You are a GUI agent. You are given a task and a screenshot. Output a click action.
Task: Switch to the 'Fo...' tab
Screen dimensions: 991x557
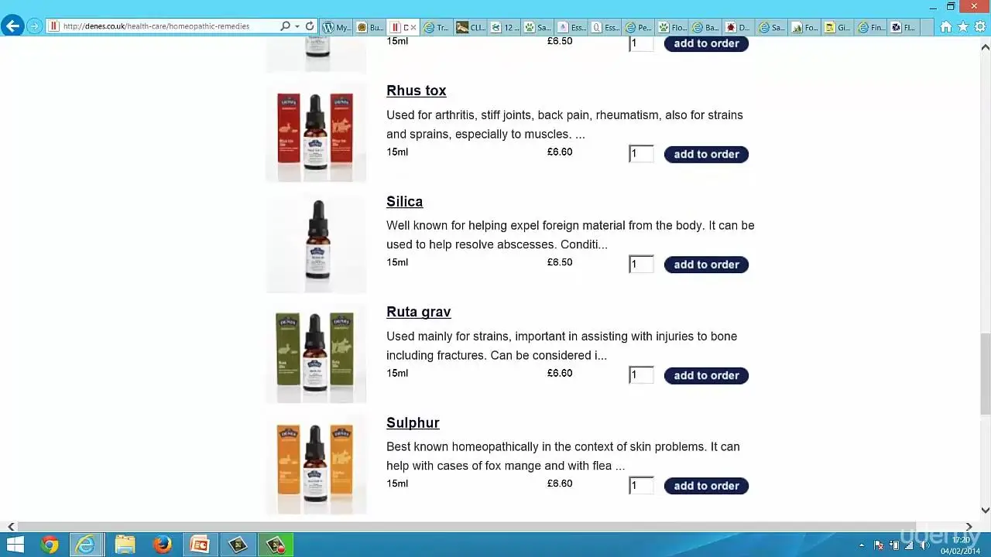click(x=805, y=27)
